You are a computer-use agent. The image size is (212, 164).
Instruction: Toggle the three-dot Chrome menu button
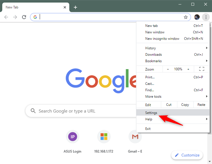pyautogui.click(x=206, y=17)
